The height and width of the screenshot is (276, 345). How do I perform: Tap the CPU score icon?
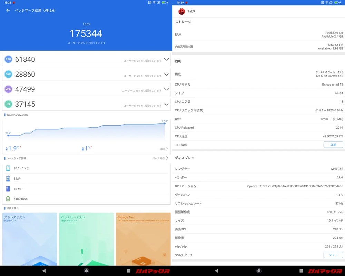coord(8,59)
